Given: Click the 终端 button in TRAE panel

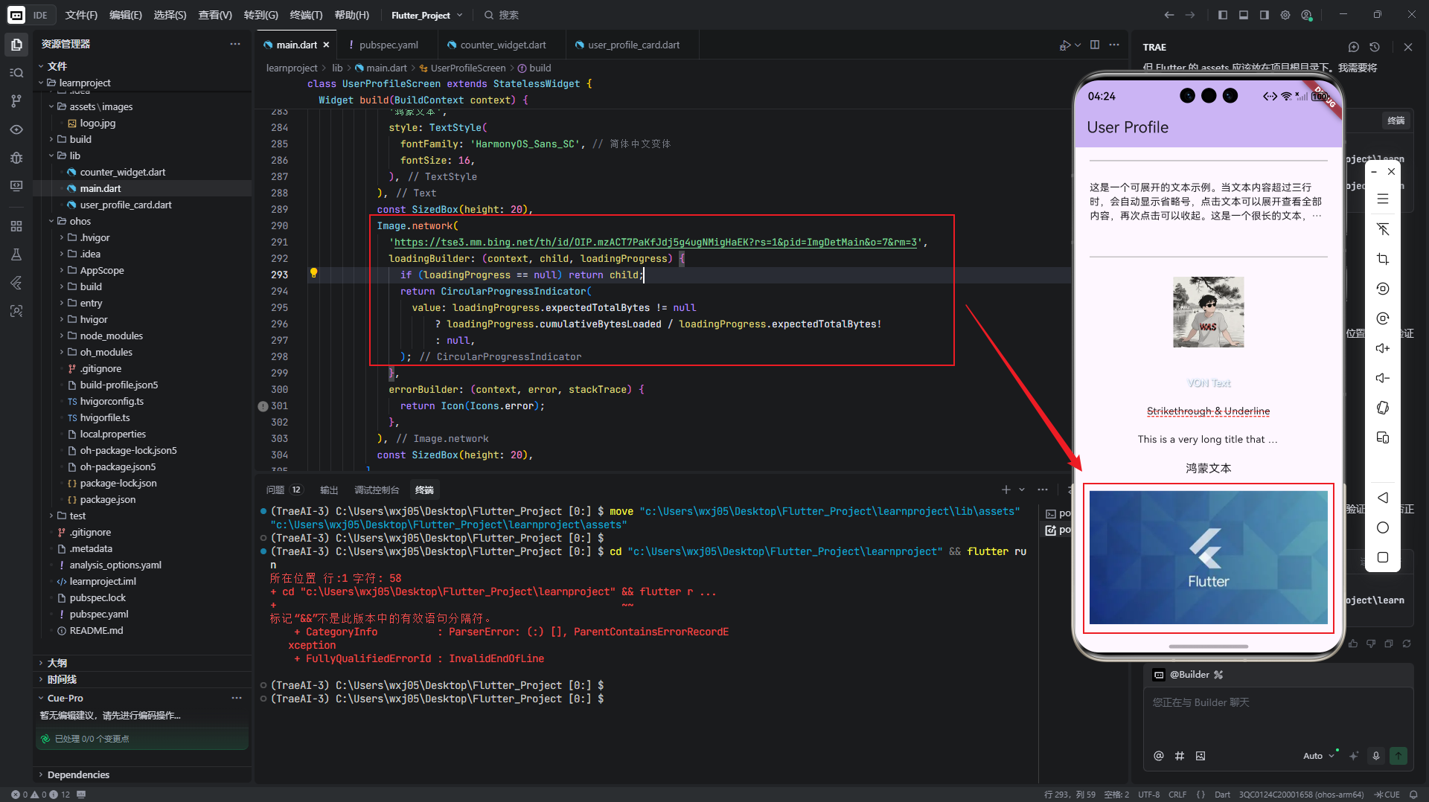Looking at the screenshot, I should [x=1396, y=121].
